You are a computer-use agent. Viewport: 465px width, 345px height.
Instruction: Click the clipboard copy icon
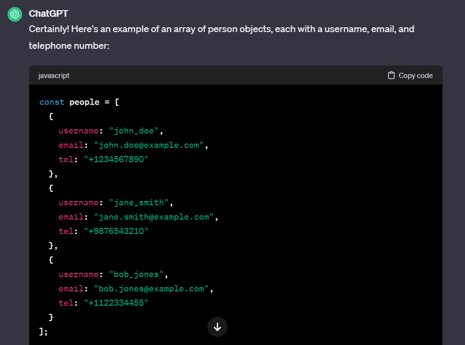click(x=391, y=76)
